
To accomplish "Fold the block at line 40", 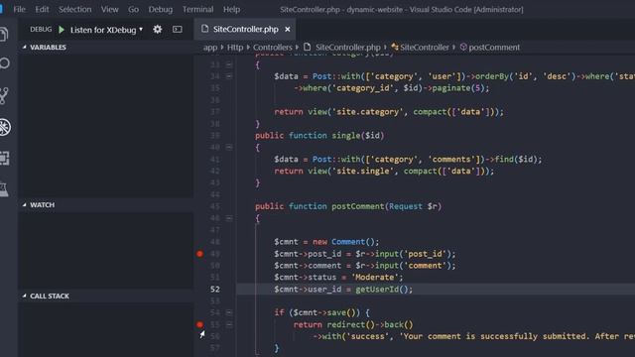I will (x=229, y=148).
